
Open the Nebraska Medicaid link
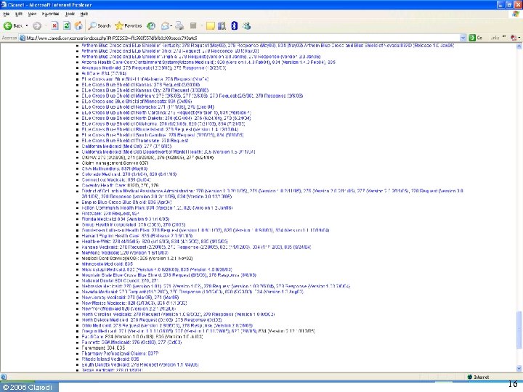pyautogui.click(x=216, y=286)
